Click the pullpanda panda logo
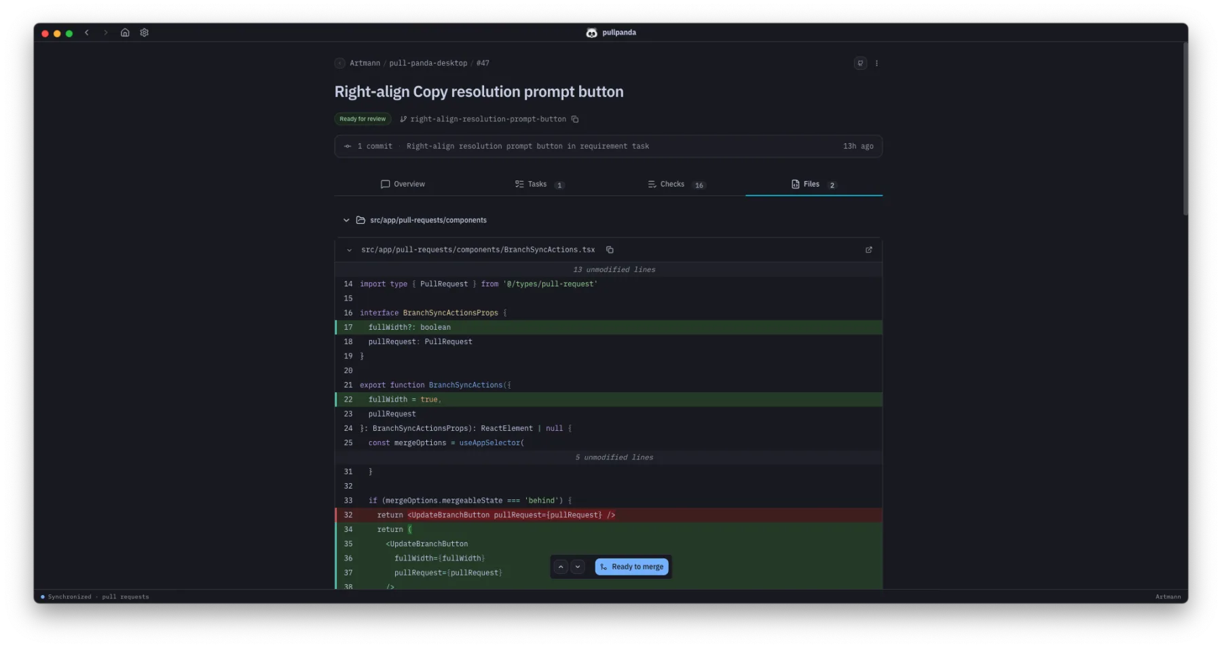Viewport: 1222px width, 648px height. [x=591, y=33]
